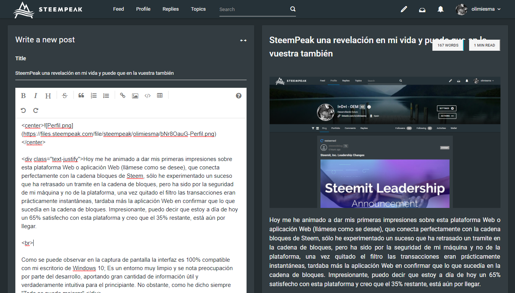This screenshot has width=515, height=293.
Task: Insert a blockquote
Action: point(81,96)
